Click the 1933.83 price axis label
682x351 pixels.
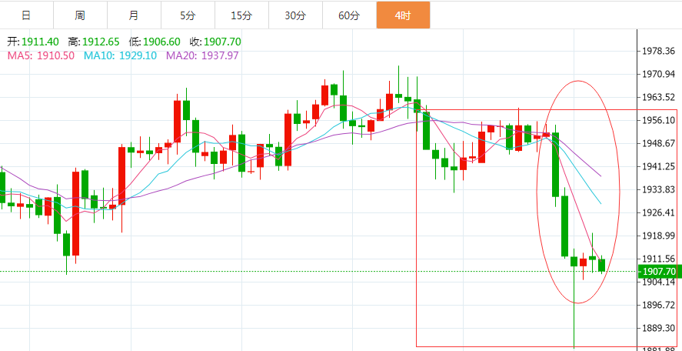pyautogui.click(x=659, y=190)
